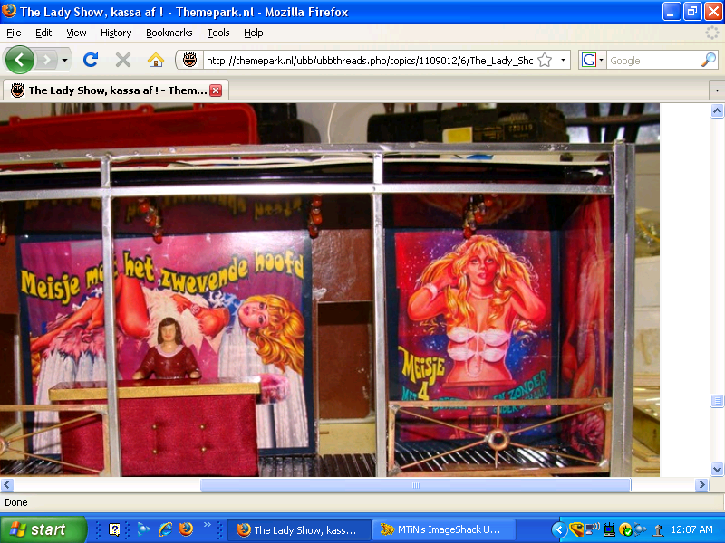Click the Done status bar text

coord(16,502)
